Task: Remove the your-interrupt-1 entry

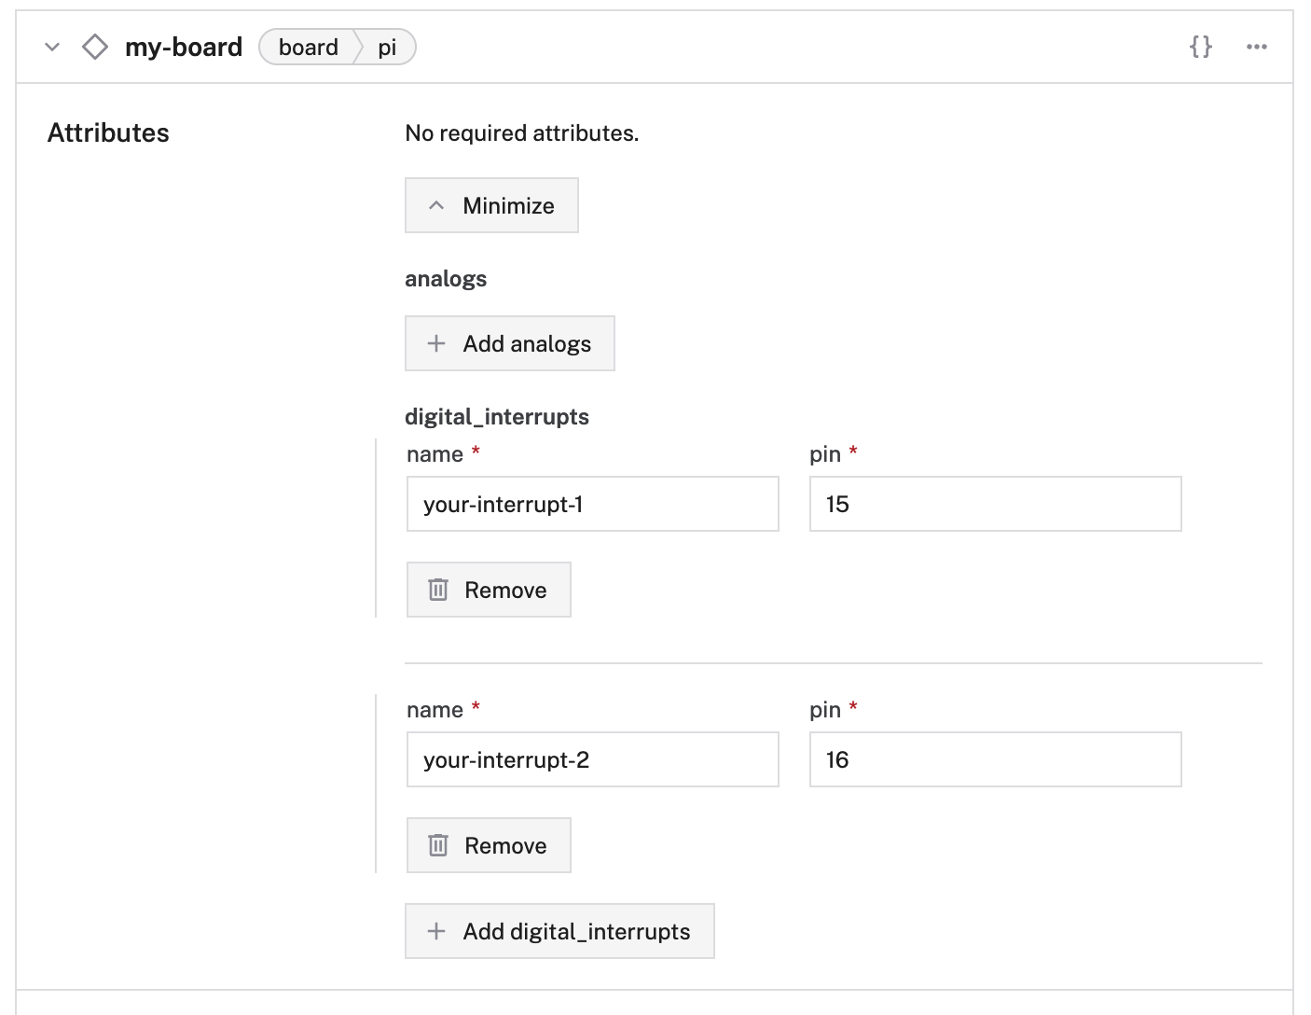Action: tap(488, 590)
